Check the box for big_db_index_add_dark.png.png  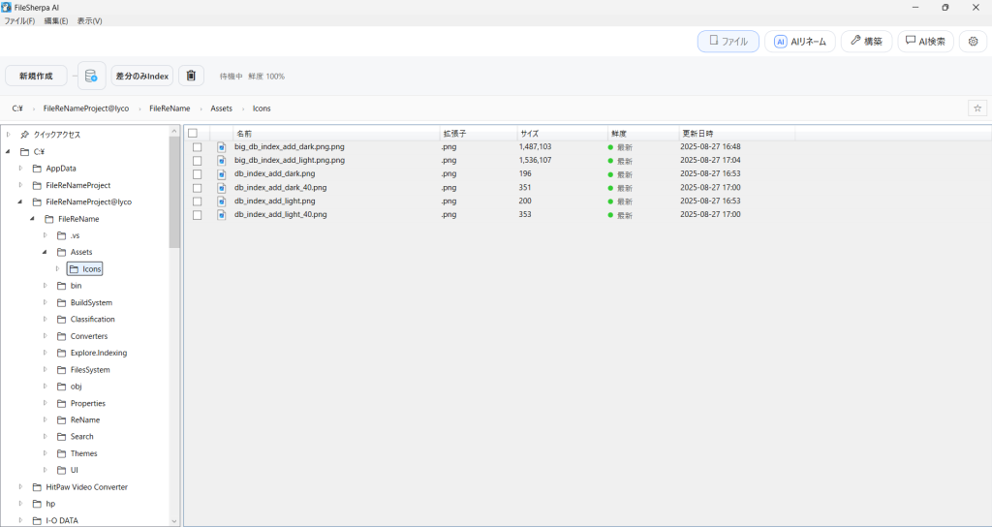tap(197, 147)
